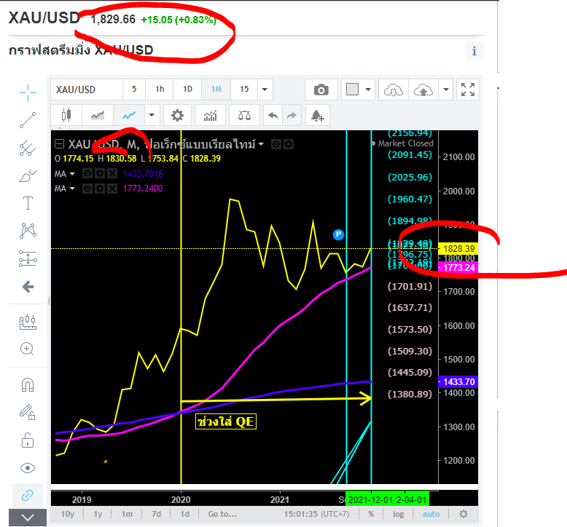The height and width of the screenshot is (527, 567).
Task: Open the second MA indicator dropdown
Action: pos(72,189)
